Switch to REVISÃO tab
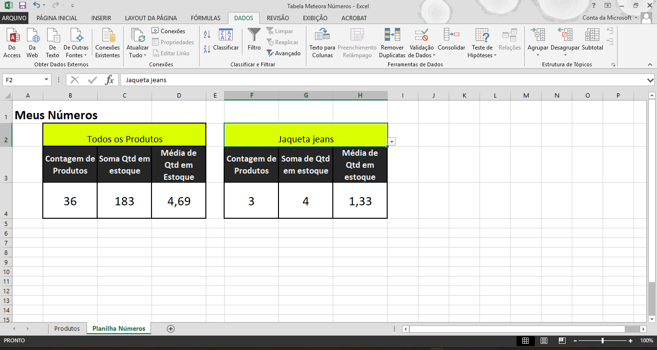Viewport: 657px width, 350px height. click(278, 18)
